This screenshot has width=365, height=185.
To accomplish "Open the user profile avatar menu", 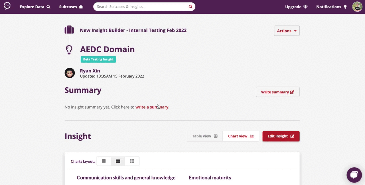I will (x=357, y=7).
